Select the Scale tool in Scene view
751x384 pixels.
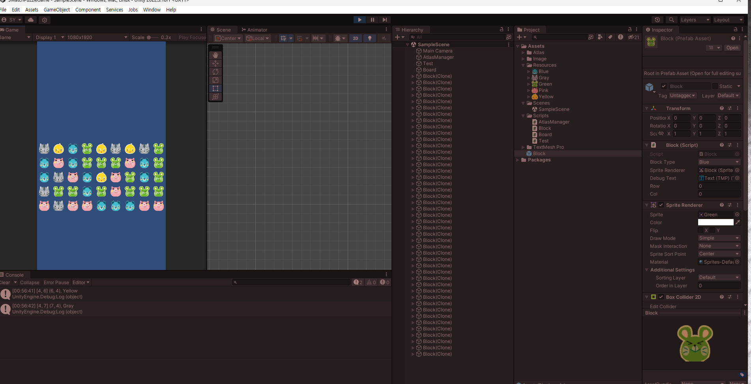[x=215, y=80]
